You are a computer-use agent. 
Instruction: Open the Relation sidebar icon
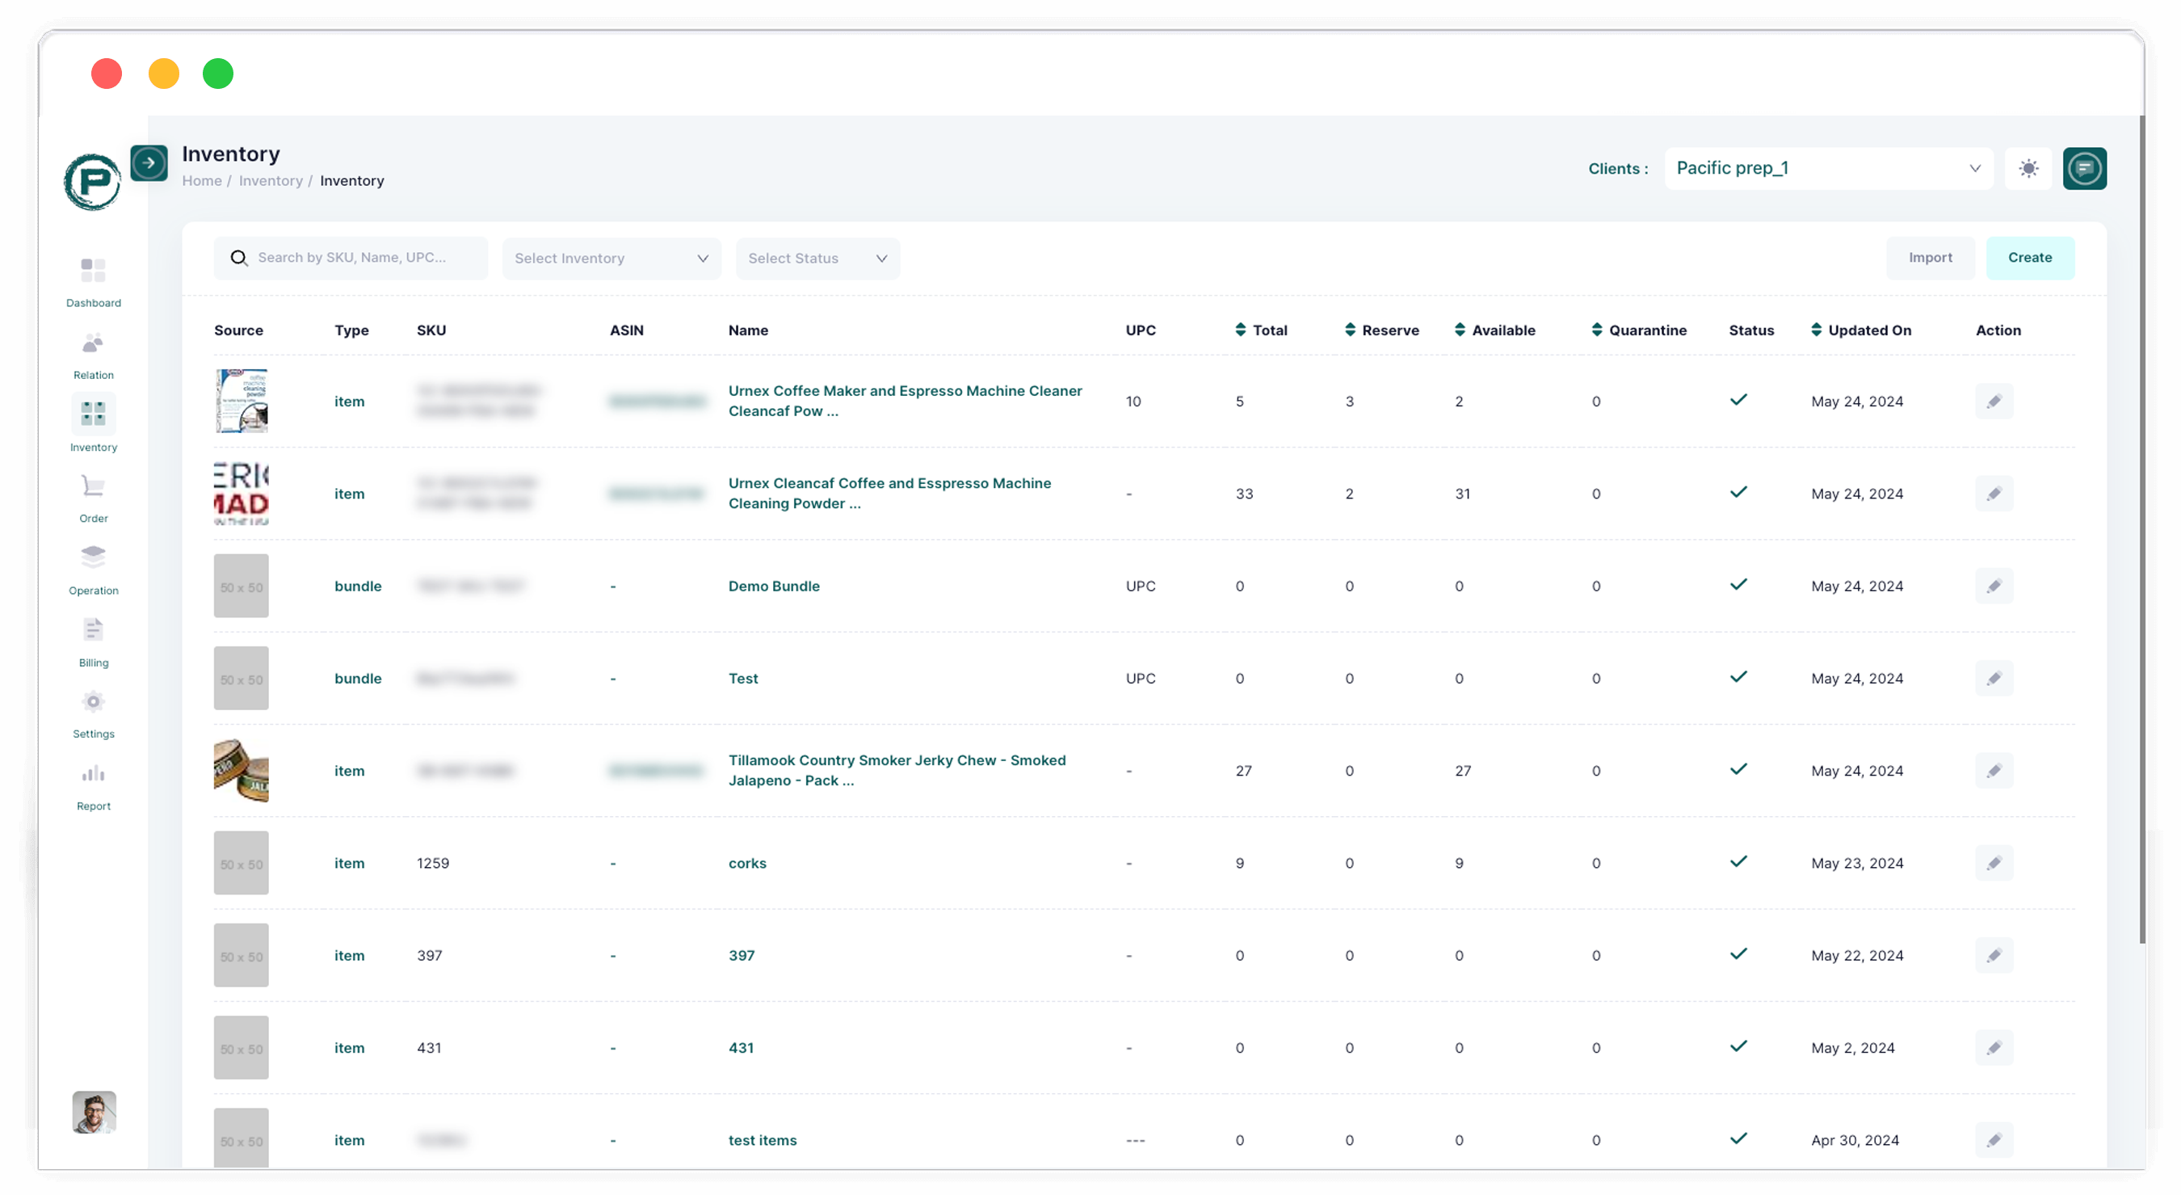[x=93, y=343]
